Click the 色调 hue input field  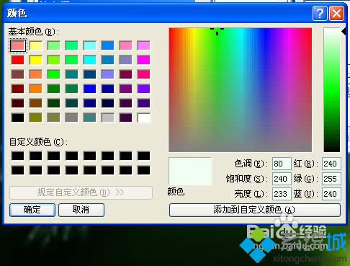282,164
